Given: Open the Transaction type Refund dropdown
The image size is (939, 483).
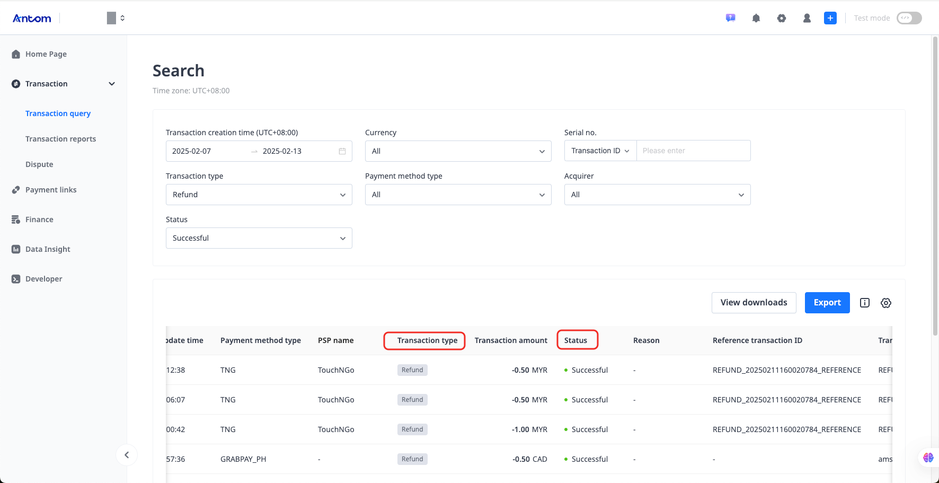Looking at the screenshot, I should [259, 195].
